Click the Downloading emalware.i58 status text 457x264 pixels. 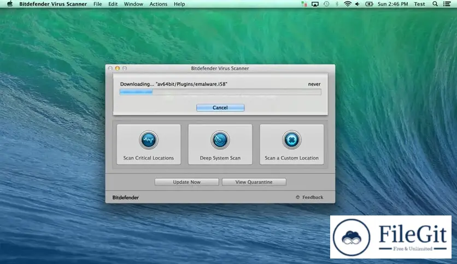tap(173, 84)
